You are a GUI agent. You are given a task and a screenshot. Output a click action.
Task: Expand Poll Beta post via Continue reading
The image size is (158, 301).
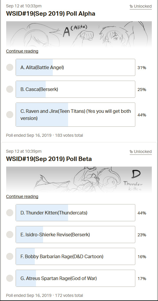coord(22,196)
